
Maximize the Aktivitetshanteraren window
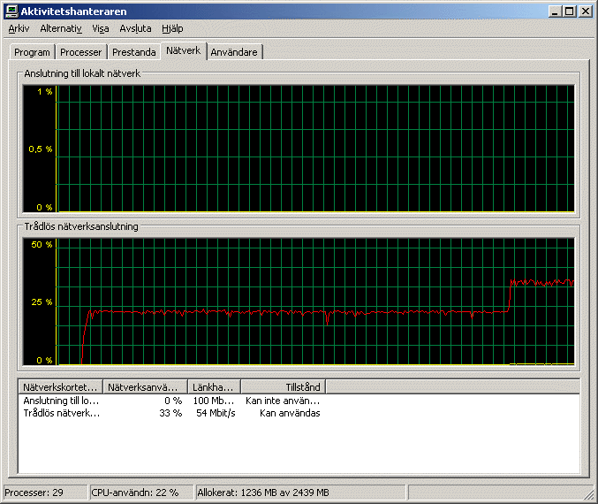pos(570,11)
